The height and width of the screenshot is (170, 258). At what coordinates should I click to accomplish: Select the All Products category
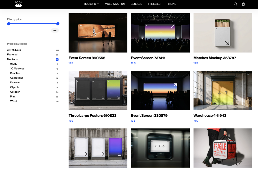(x=14, y=50)
